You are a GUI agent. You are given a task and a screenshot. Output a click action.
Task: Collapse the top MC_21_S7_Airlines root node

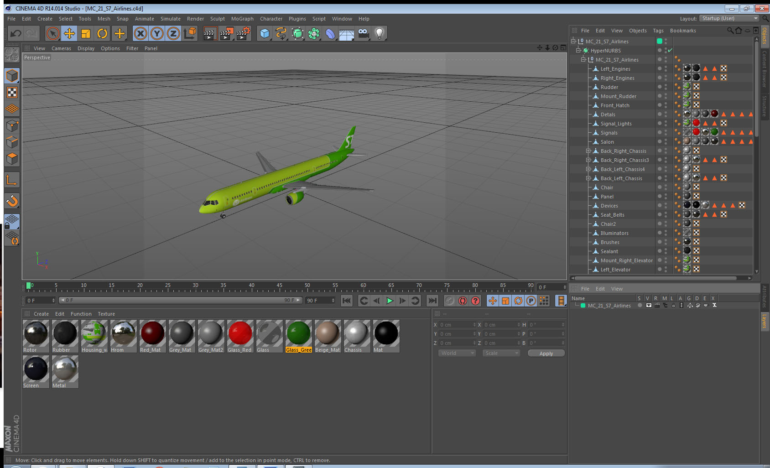[x=573, y=41]
